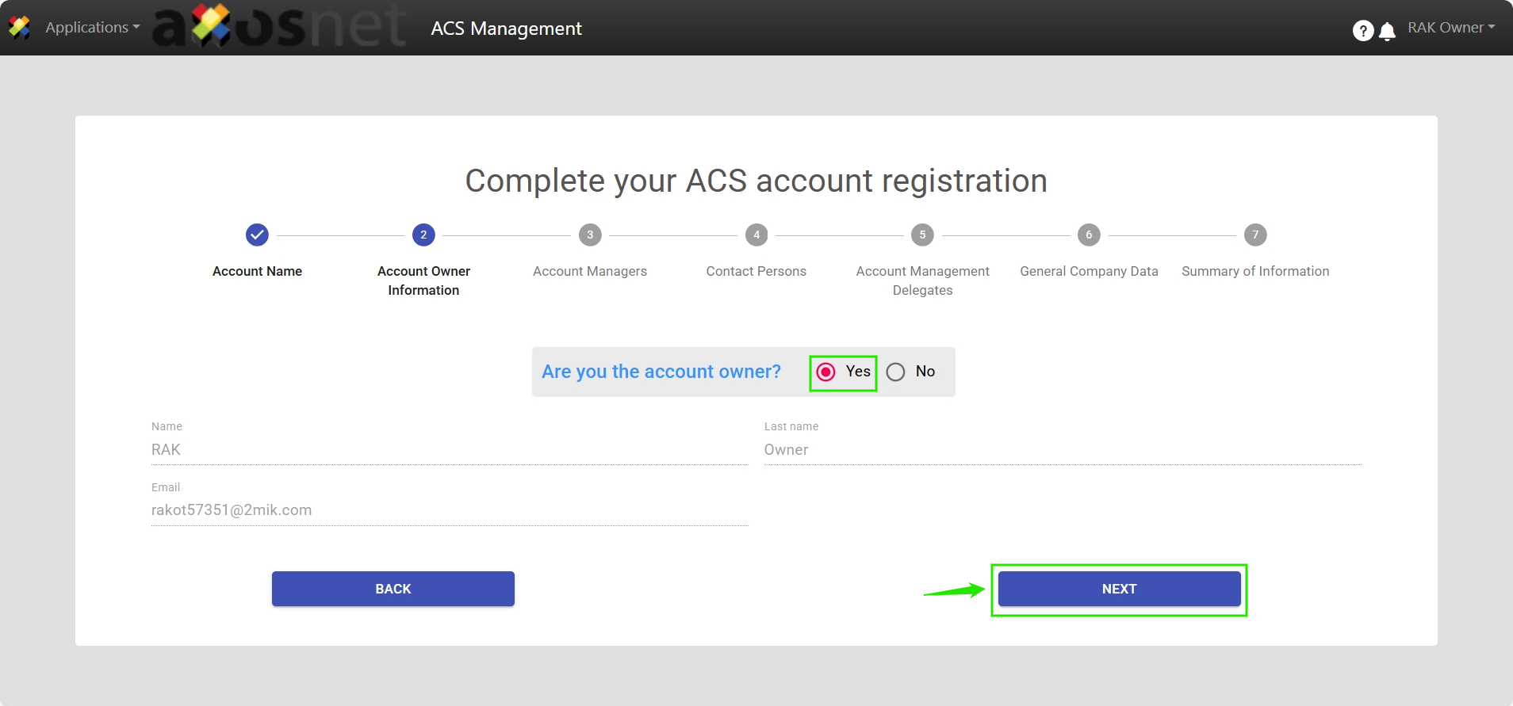This screenshot has height=706, width=1513.
Task: Select the No radio button
Action: click(x=896, y=372)
